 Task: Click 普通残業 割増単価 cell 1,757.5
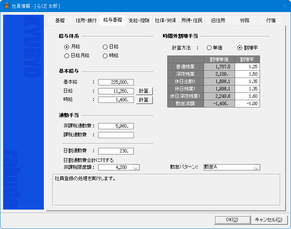coord(219,67)
